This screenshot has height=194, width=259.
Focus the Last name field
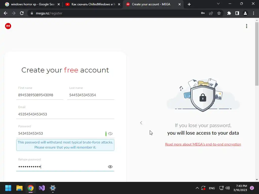coord(91,95)
